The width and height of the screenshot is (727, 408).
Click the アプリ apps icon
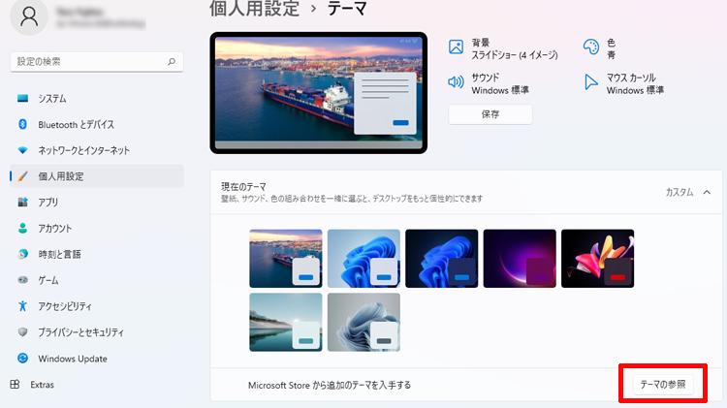pos(22,203)
